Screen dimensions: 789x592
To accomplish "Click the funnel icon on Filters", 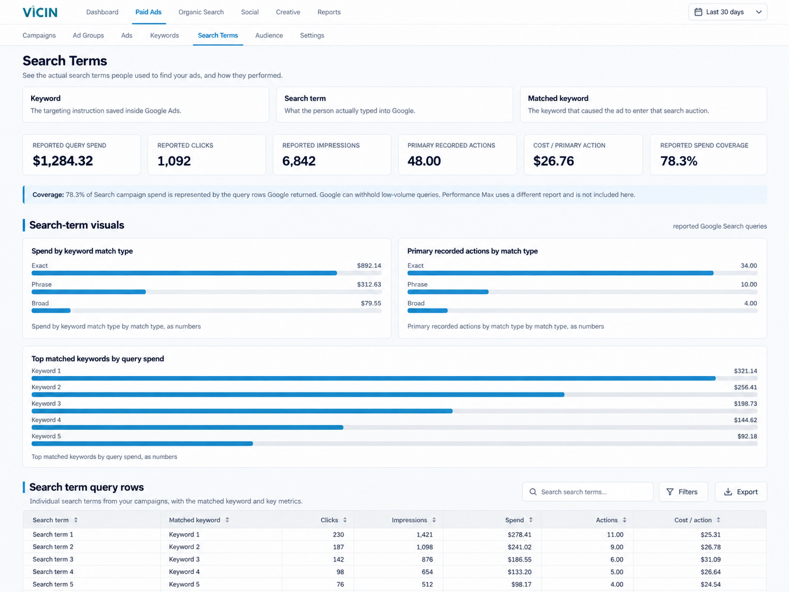I will coord(670,492).
